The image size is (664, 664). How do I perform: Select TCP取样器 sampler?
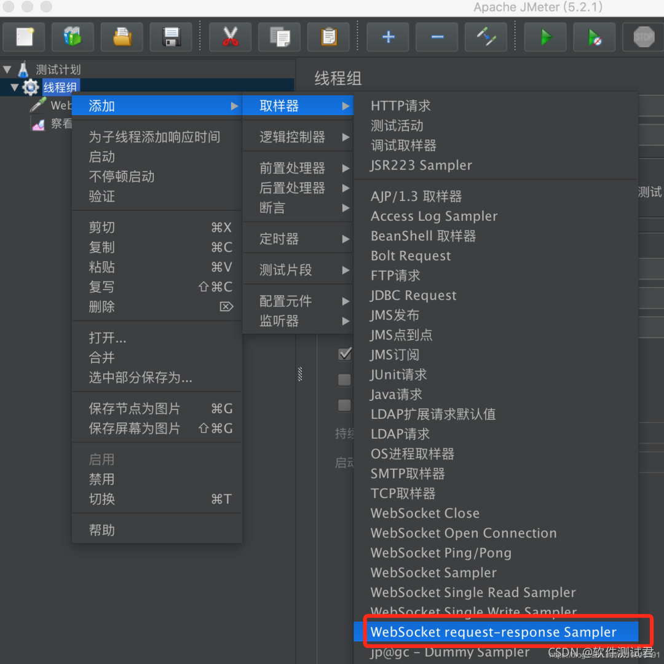[x=496, y=493]
